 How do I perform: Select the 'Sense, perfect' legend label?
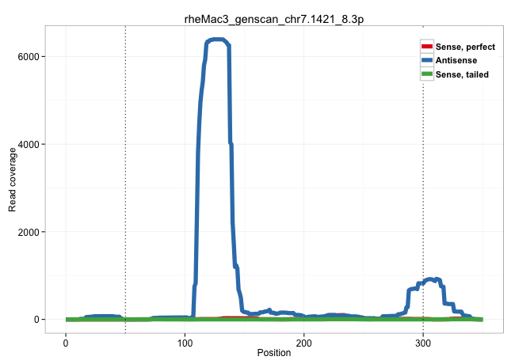(x=464, y=47)
